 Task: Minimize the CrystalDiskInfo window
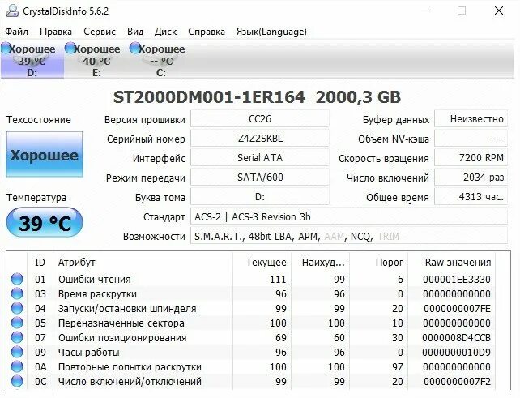click(425, 11)
